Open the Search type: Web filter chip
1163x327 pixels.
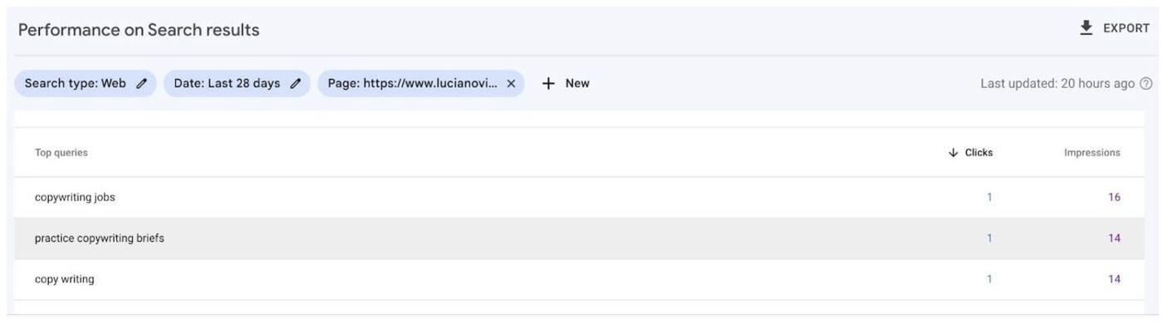tap(85, 83)
